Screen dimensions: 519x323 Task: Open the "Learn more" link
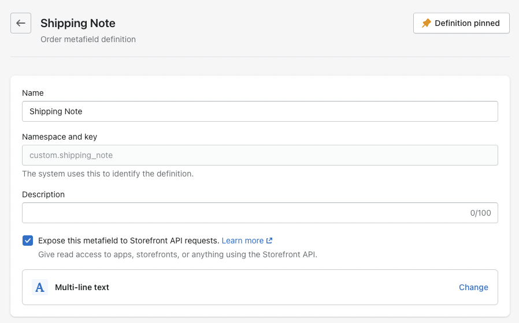pyautogui.click(x=243, y=241)
